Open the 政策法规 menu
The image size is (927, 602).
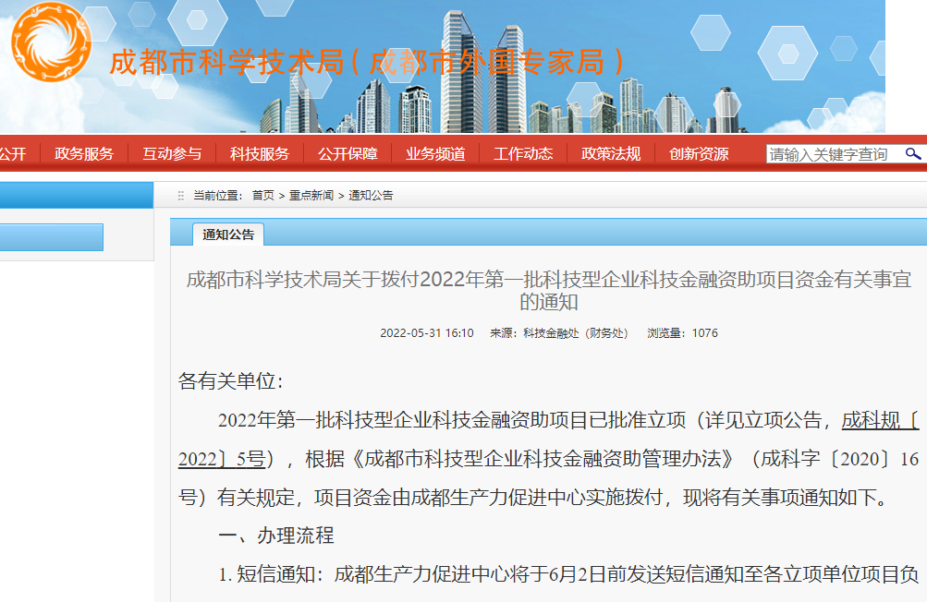611,154
